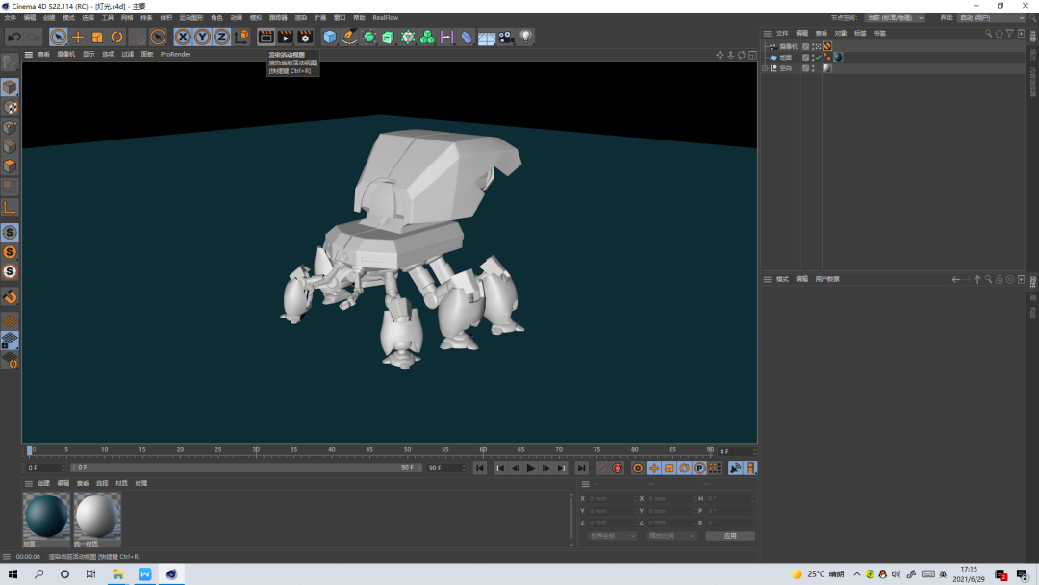Viewport: 1039px width, 585px height.
Task: Activate the Move tool
Action: 78,38
